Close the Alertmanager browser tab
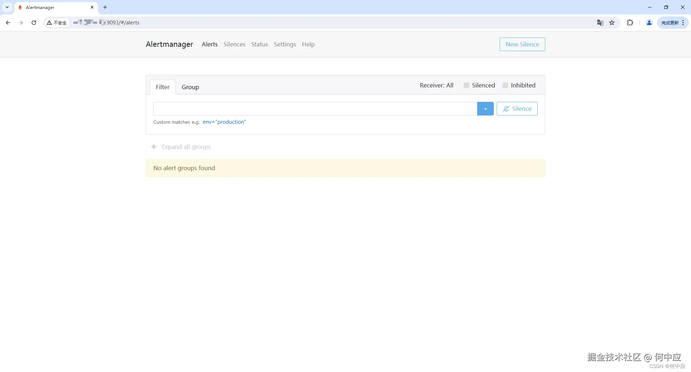This screenshot has height=372, width=691. pos(92,7)
